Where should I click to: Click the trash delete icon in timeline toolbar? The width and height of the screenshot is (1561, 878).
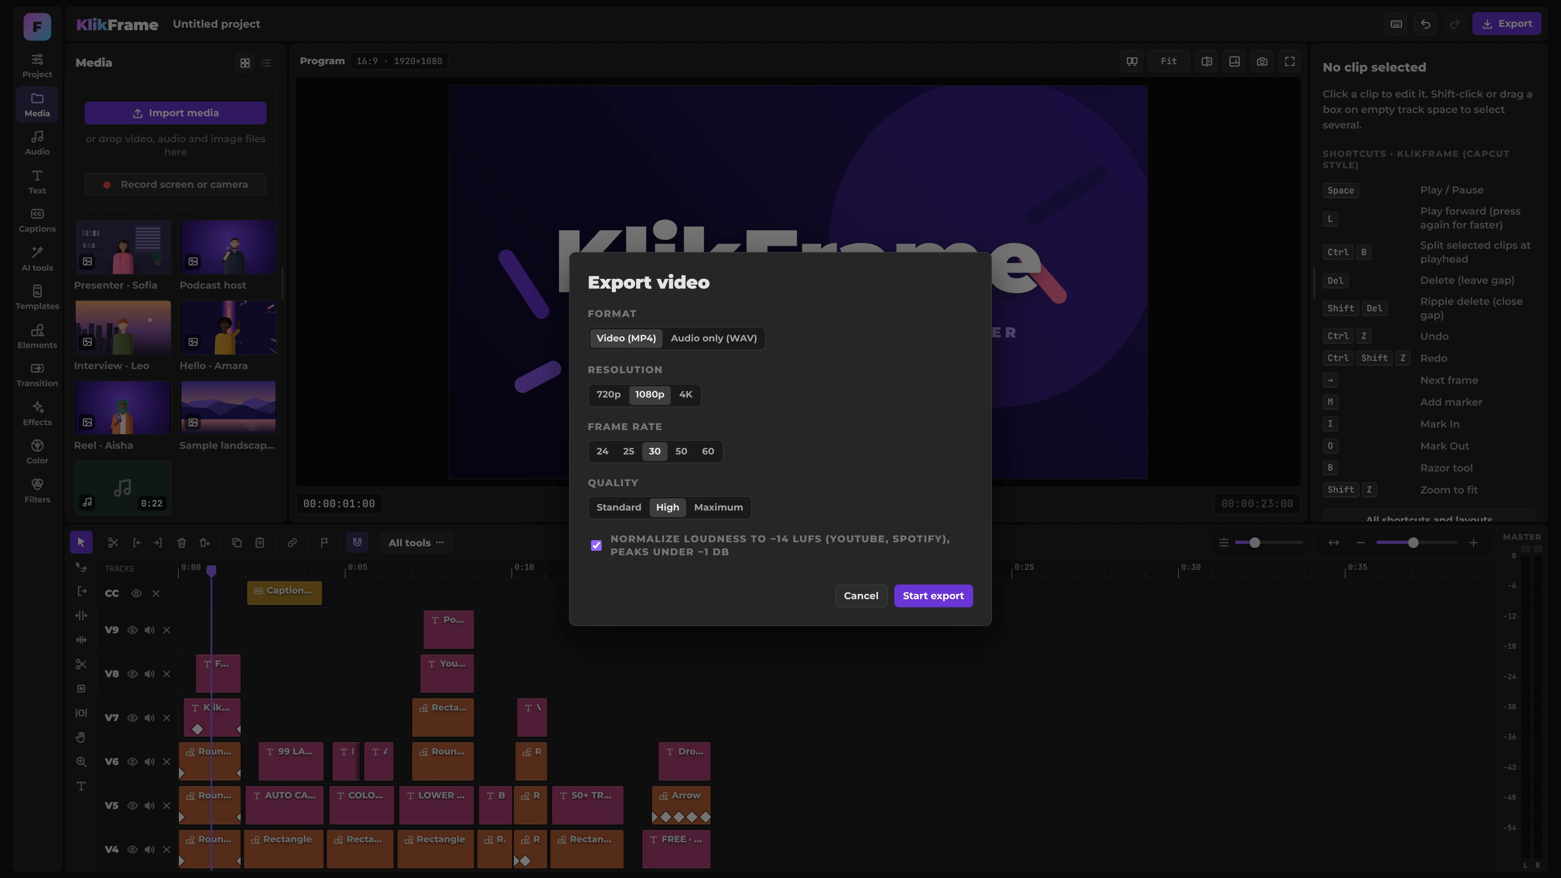pos(181,542)
